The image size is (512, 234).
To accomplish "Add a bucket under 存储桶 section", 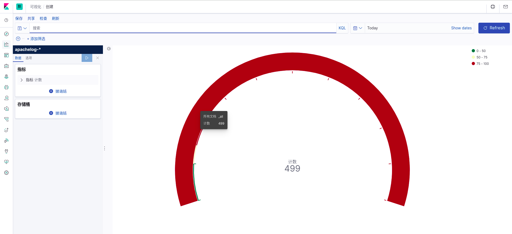I will point(58,113).
